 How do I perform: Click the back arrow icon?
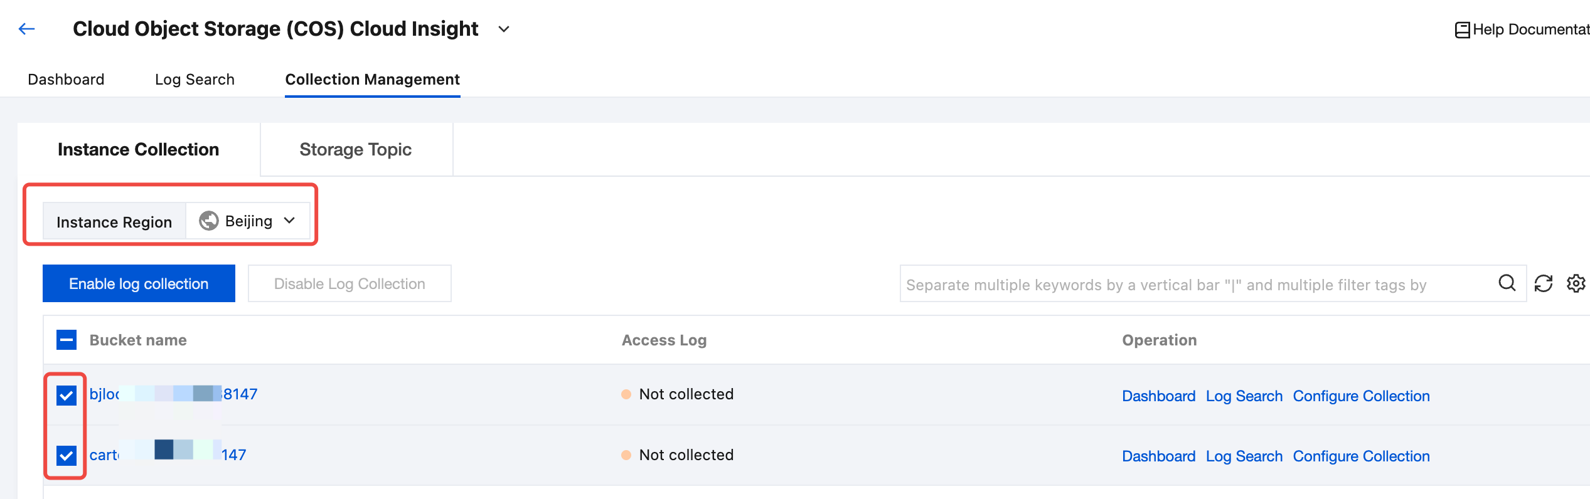tap(26, 29)
